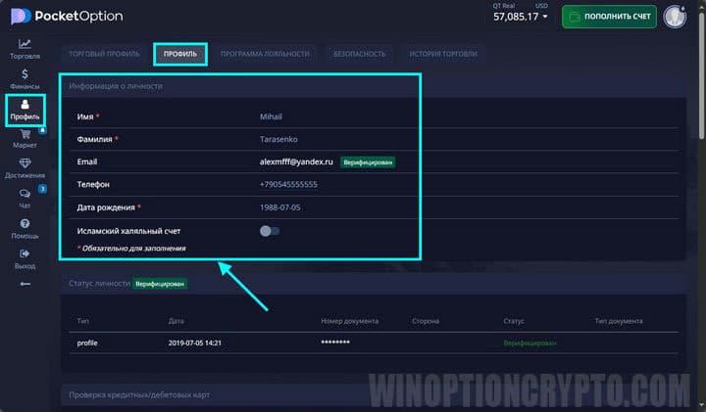Viewport: 706px width, 412px height.
Task: Open Достижения diamond icon
Action: [x=25, y=165]
